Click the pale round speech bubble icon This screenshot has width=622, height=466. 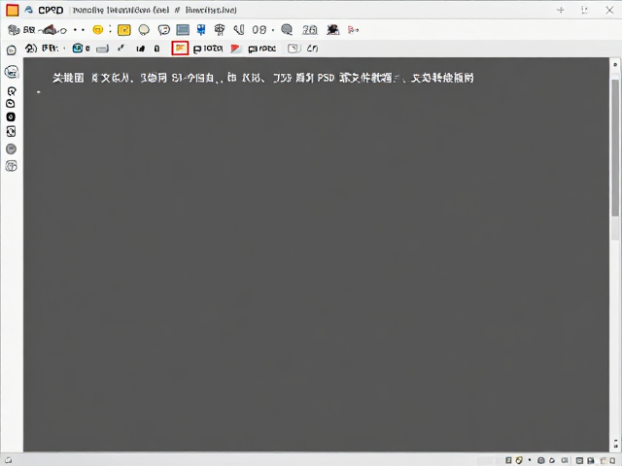(x=144, y=30)
